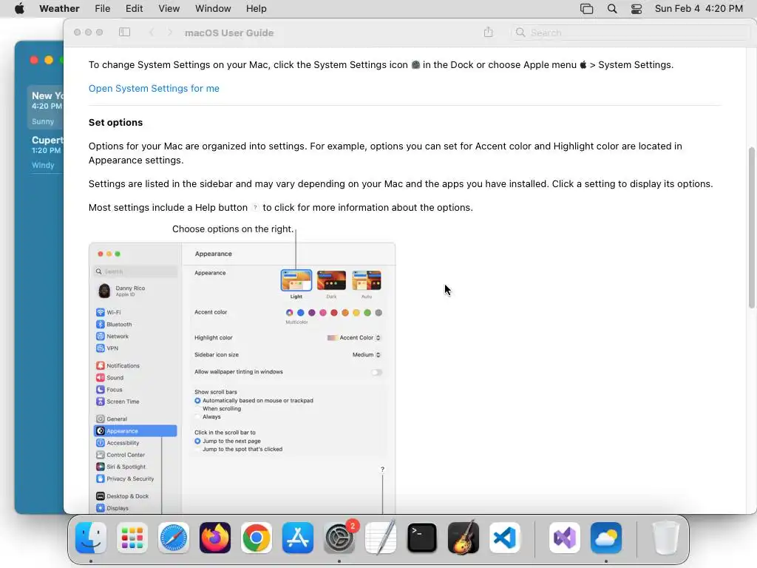Open the View menu
This screenshot has width=757, height=568.
click(169, 9)
